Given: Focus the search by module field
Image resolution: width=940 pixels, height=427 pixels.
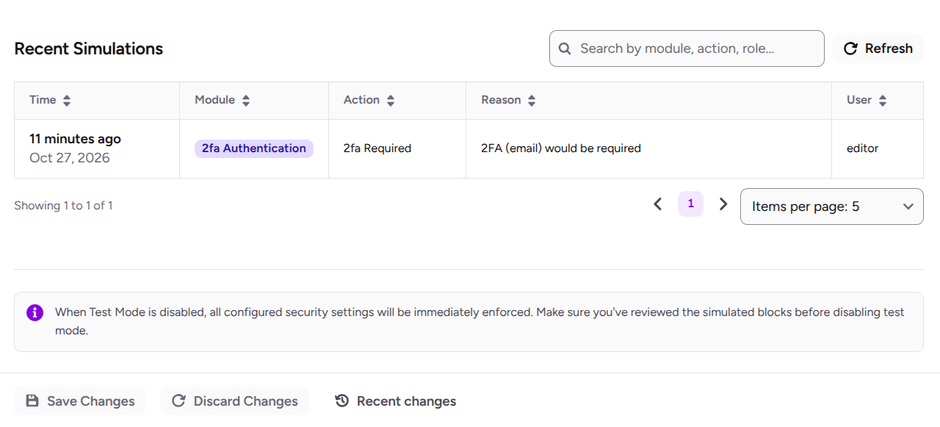Looking at the screenshot, I should (x=687, y=49).
